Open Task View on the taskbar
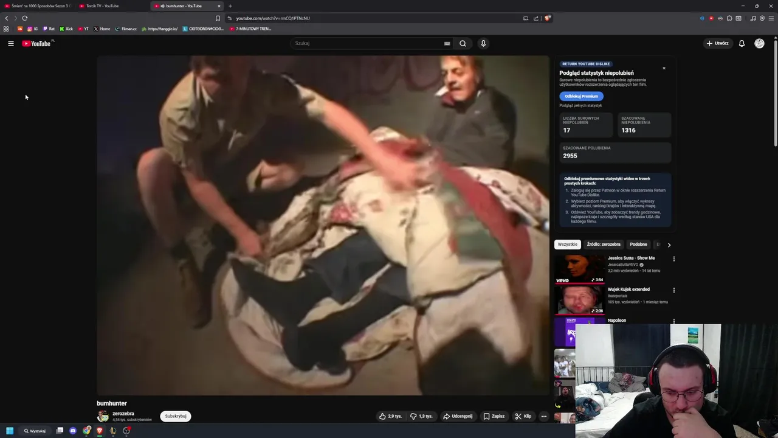 pyautogui.click(x=60, y=431)
